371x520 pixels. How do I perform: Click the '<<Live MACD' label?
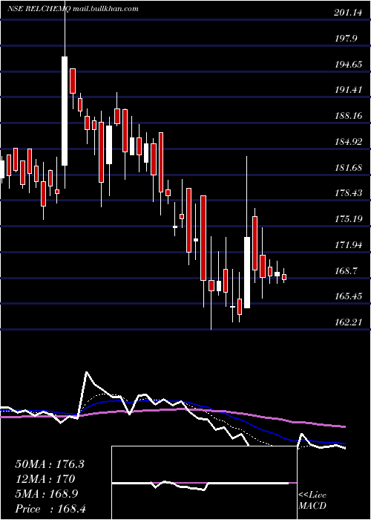click(312, 501)
